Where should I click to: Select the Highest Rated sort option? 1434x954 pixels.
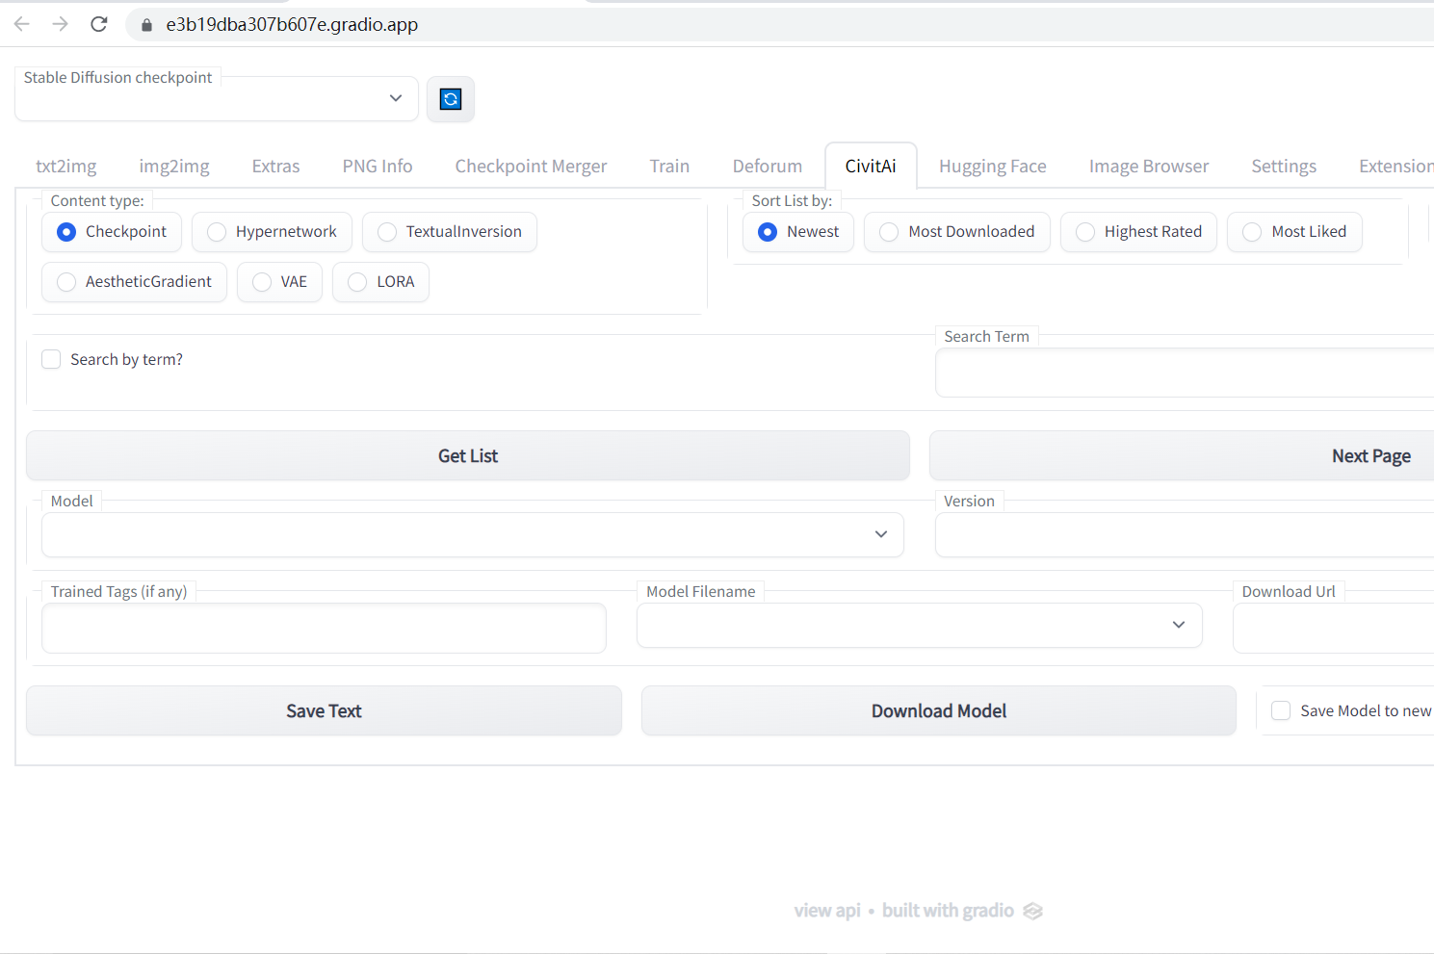(x=1139, y=232)
